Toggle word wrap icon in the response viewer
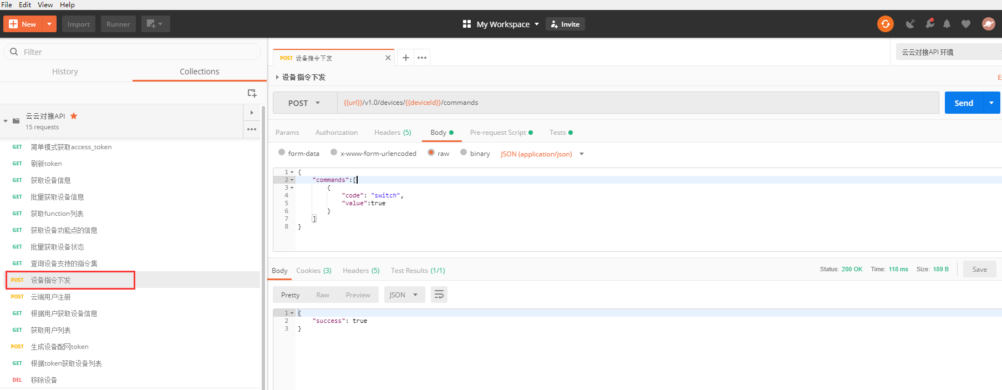The width and height of the screenshot is (1002, 390). 439,295
